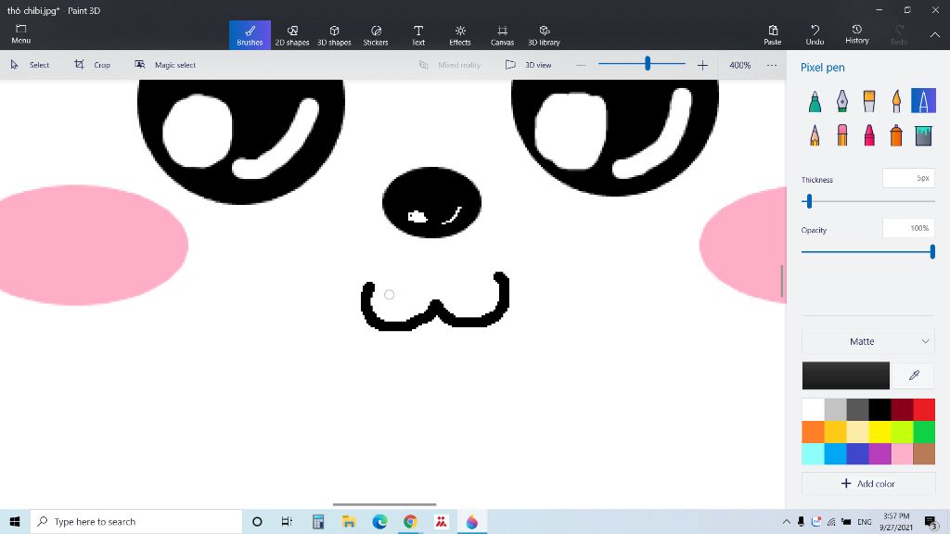Pick the red color swatch

click(924, 409)
